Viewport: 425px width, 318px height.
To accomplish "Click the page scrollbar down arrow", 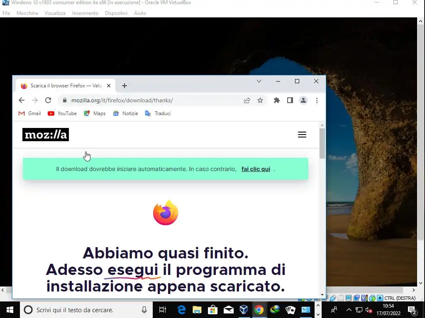I will [322, 295].
